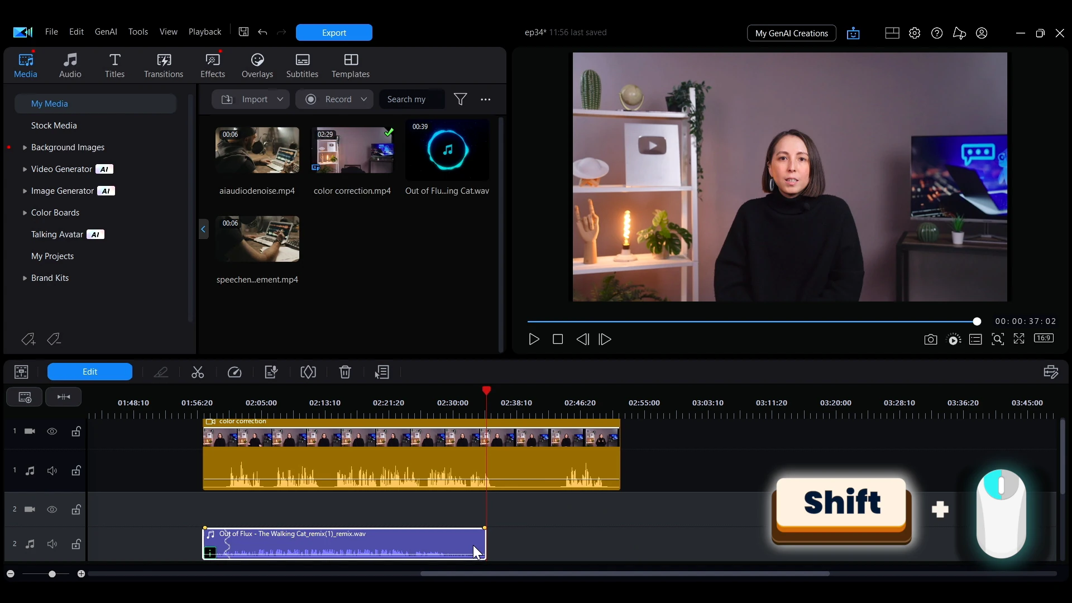The width and height of the screenshot is (1072, 603).
Task: Click the remove tag icon
Action: point(54,339)
